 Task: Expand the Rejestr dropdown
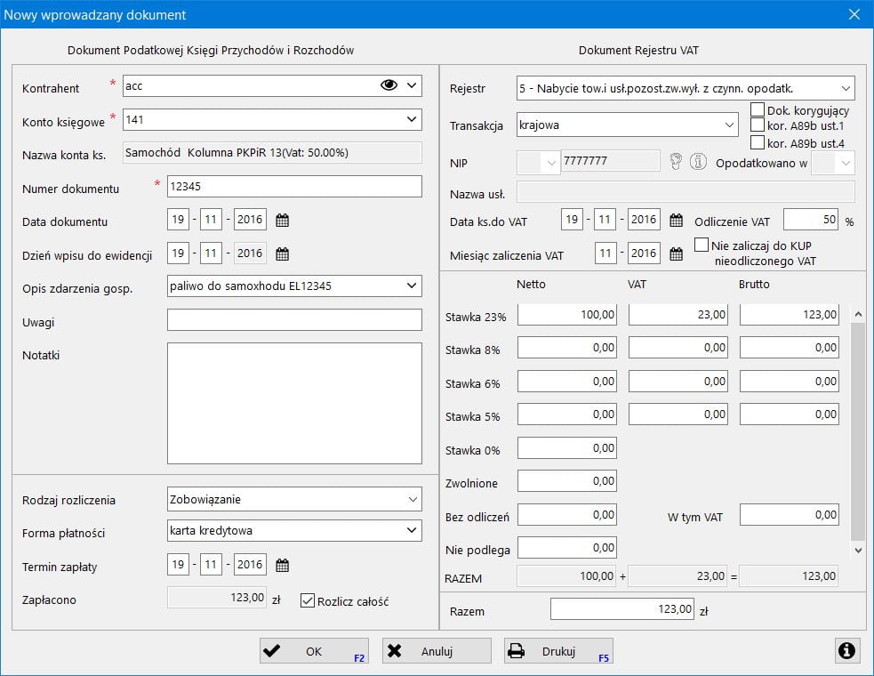(x=844, y=88)
